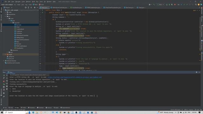This screenshot has height=114, width=203.
Task: Click Expand All icon in Project panel
Action: pos(29,8)
